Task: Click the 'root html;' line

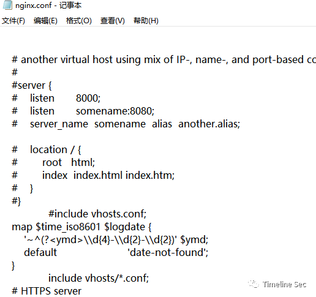Action: coord(53,162)
